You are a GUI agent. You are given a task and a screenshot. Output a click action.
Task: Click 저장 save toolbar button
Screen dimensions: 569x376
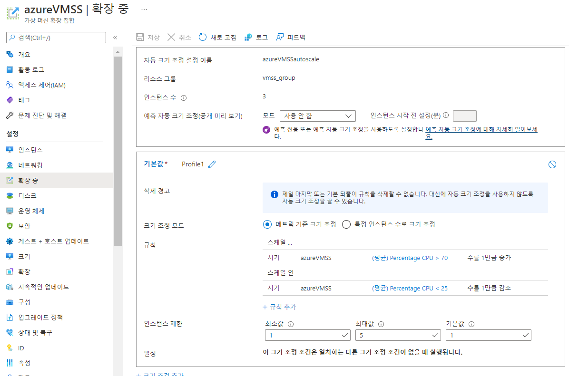pyautogui.click(x=147, y=38)
